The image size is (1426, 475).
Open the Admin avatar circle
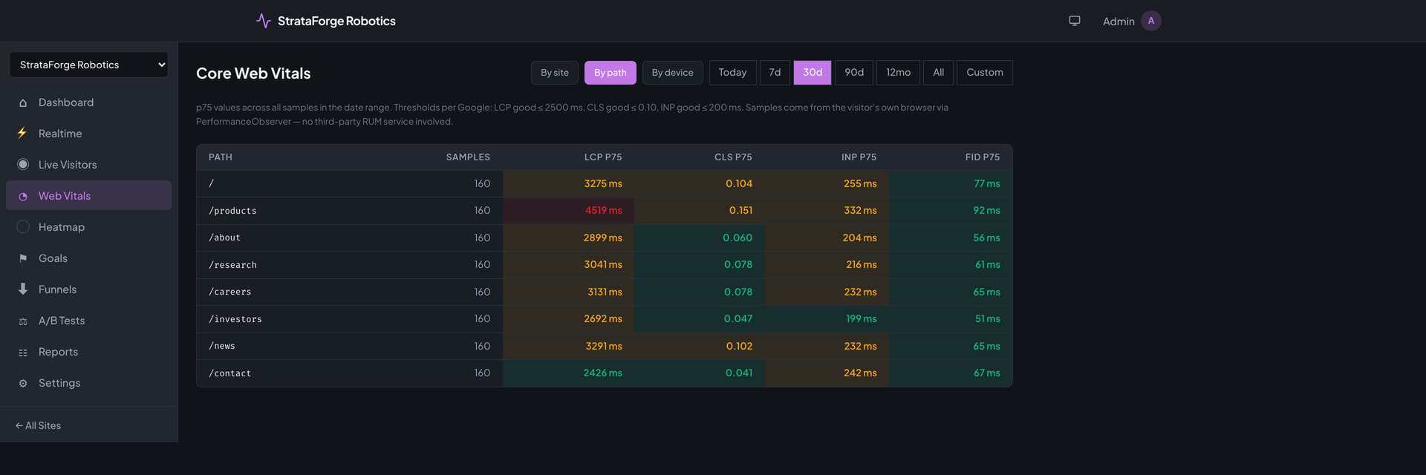(x=1150, y=21)
